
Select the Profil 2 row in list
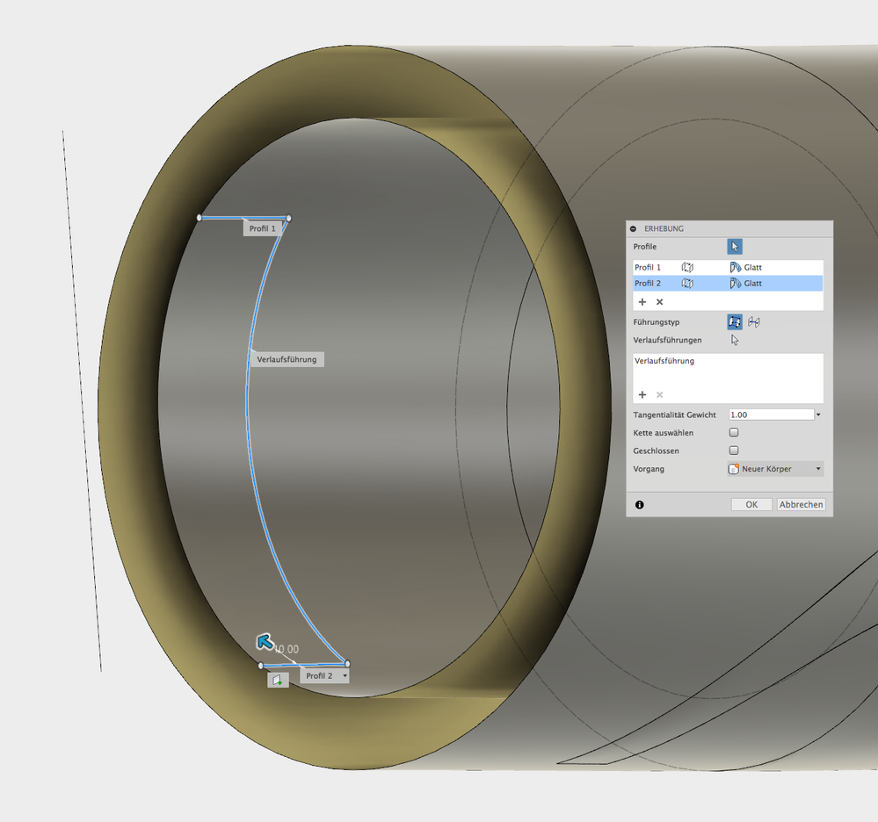[x=728, y=283]
